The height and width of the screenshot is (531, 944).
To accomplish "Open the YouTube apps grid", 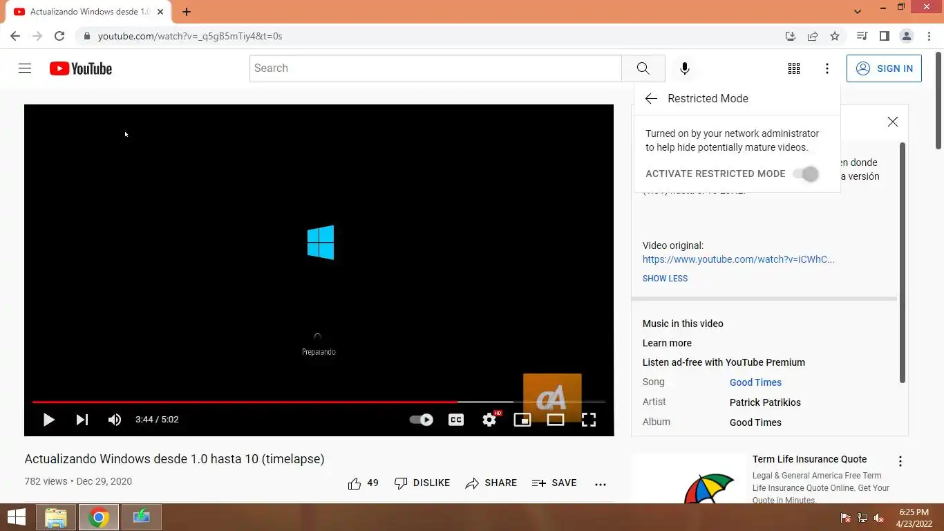I will [794, 68].
